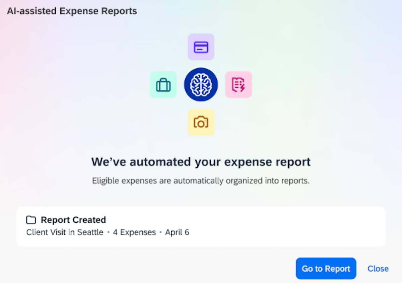Click the pink receipt document icon
The height and width of the screenshot is (283, 402).
point(239,85)
